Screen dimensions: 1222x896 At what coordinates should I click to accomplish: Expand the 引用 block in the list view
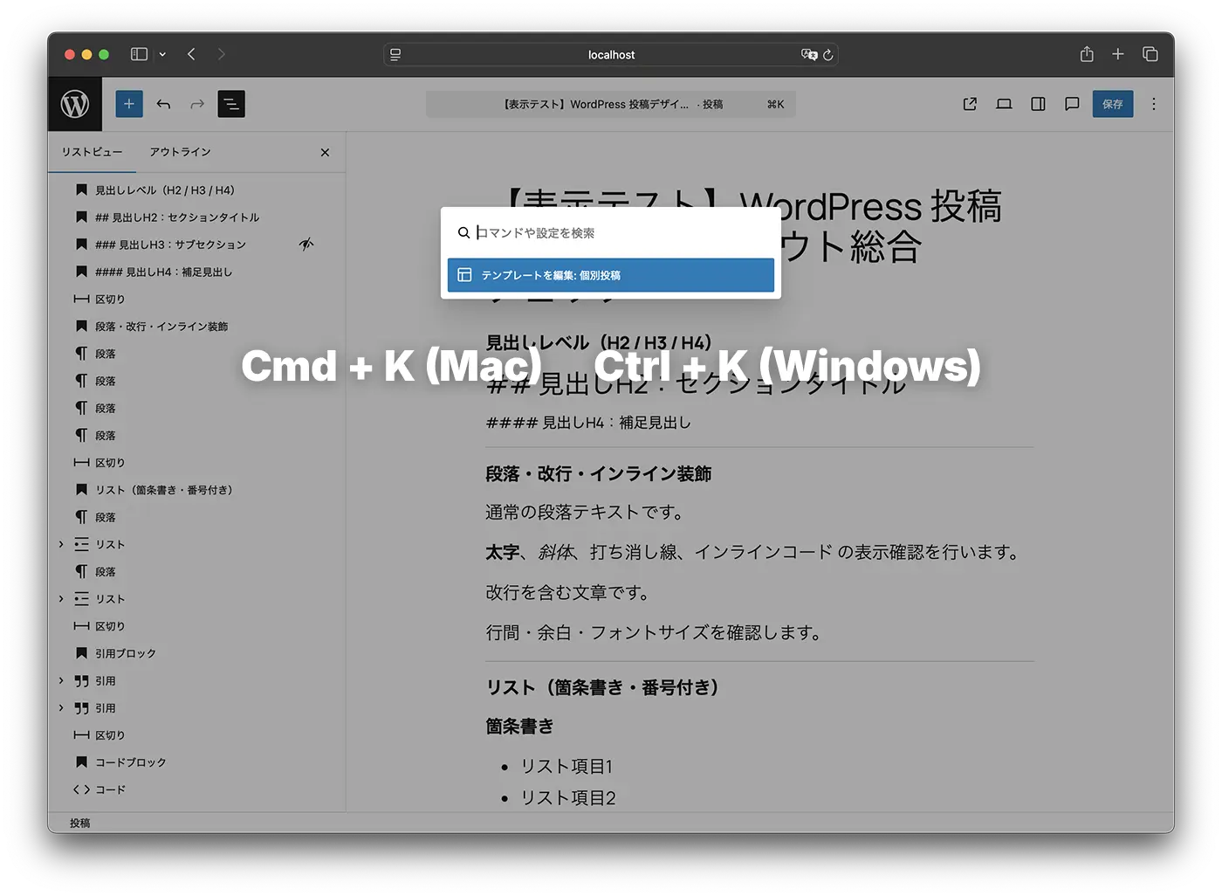pos(59,680)
